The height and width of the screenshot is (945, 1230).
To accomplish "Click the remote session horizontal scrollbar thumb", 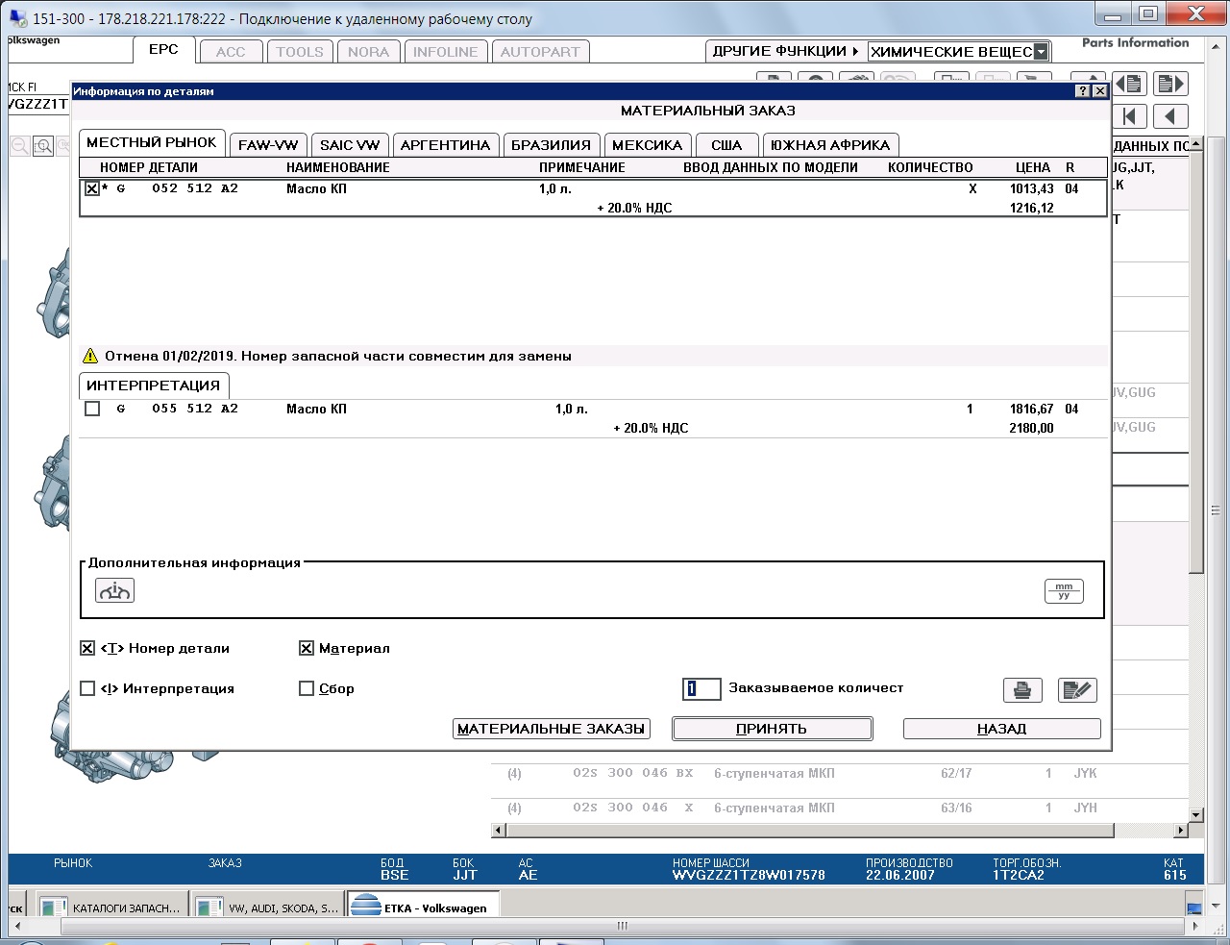I will (x=623, y=926).
